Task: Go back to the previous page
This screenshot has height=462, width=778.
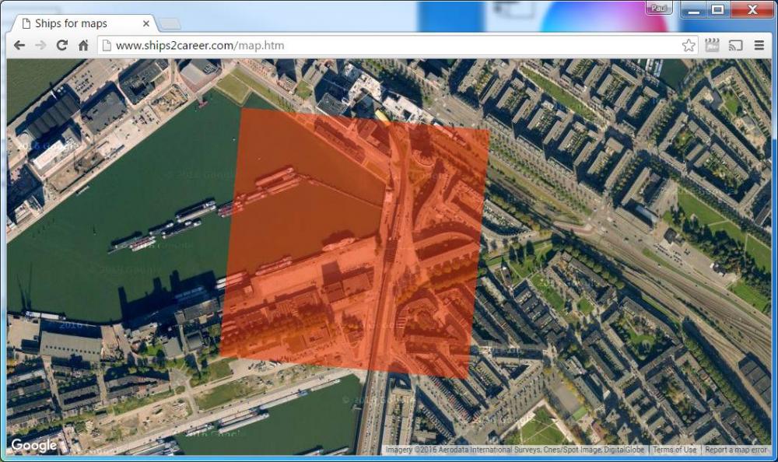Action: [19, 45]
